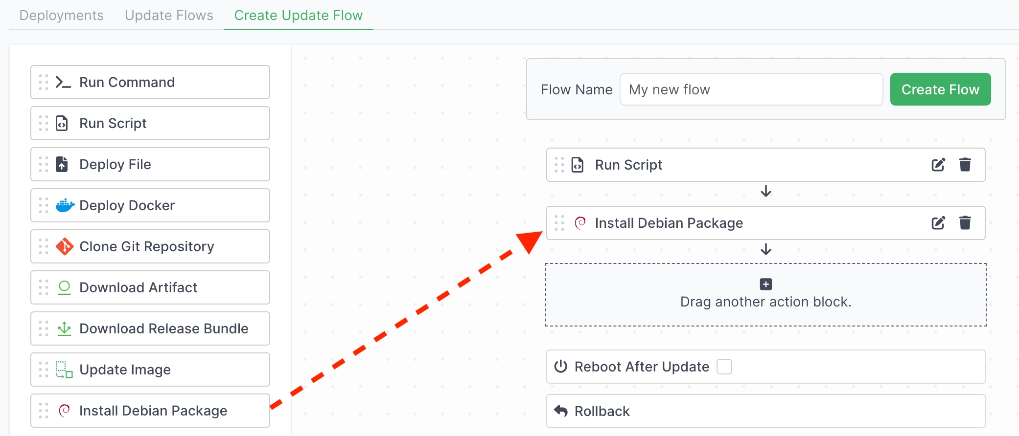
Task: Edit the Install Debian Package flow step
Action: tap(938, 223)
